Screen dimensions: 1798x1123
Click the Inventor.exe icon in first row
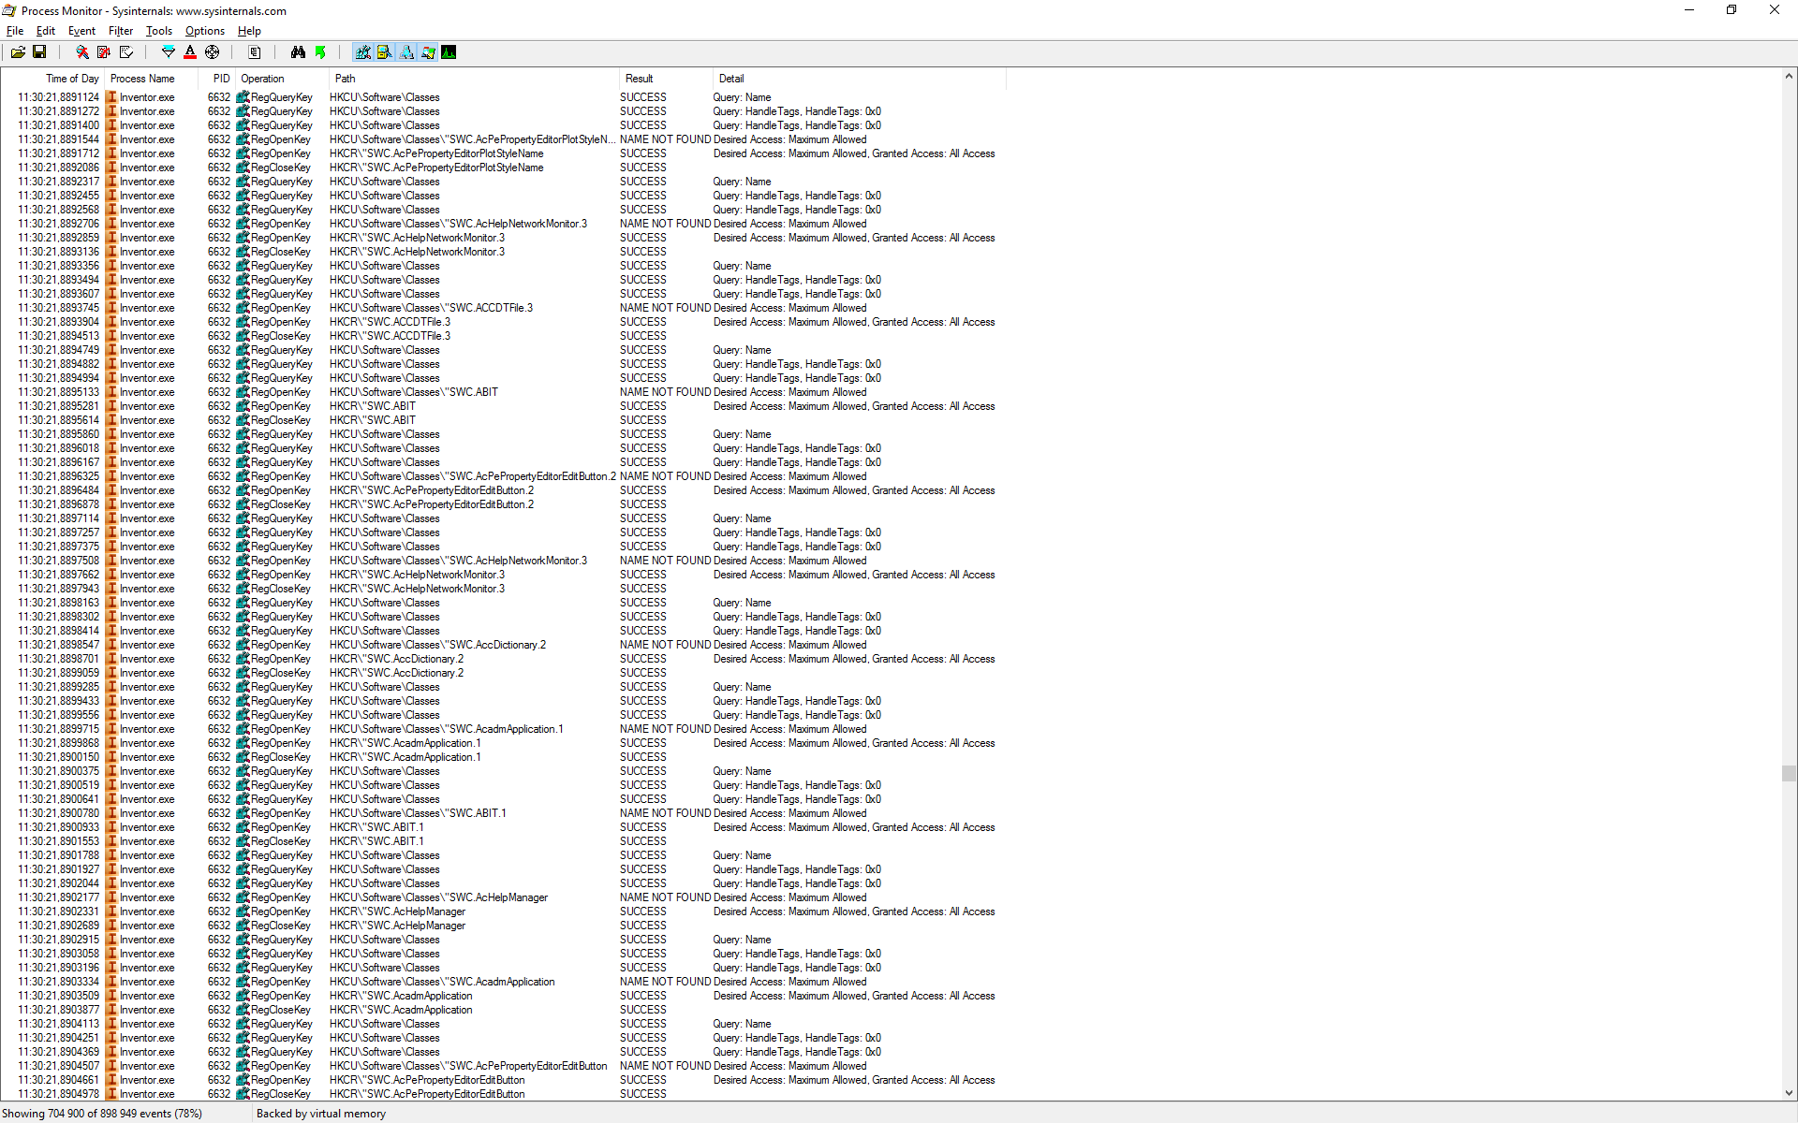tap(111, 97)
